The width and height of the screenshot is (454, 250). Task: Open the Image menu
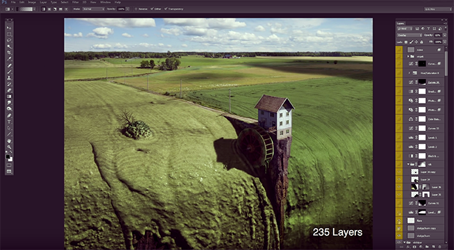(x=32, y=2)
